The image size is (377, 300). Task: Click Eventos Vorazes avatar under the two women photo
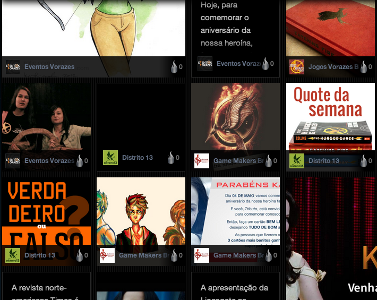click(x=13, y=161)
